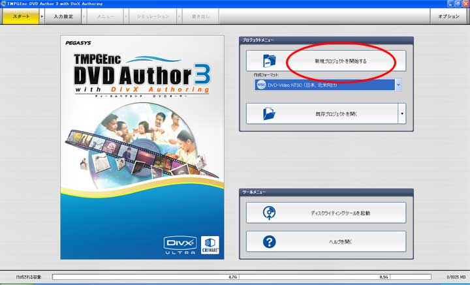
Task: Select the スタート tab
Action: click(x=21, y=16)
